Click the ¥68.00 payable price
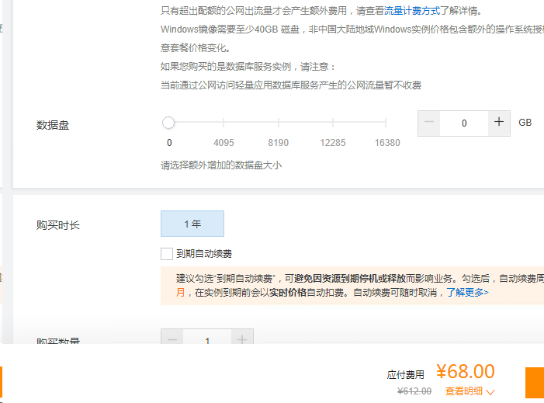 465,372
